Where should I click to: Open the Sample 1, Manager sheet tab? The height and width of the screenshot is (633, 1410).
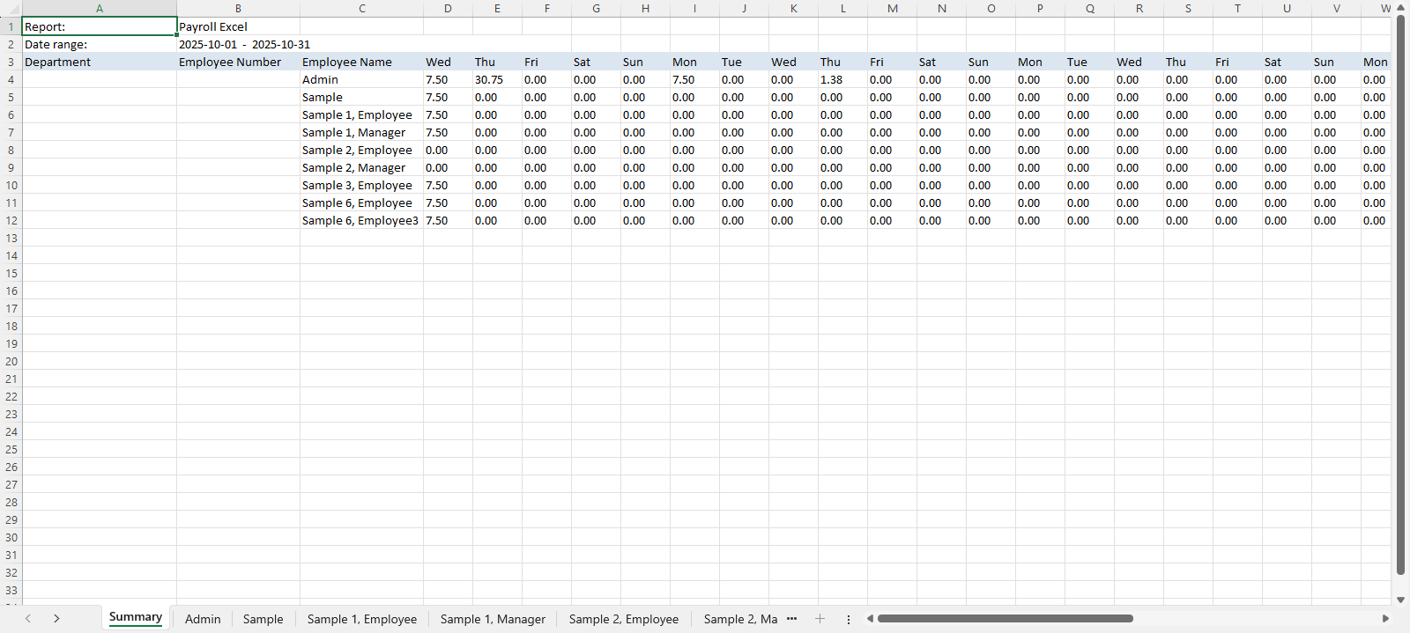(x=493, y=619)
